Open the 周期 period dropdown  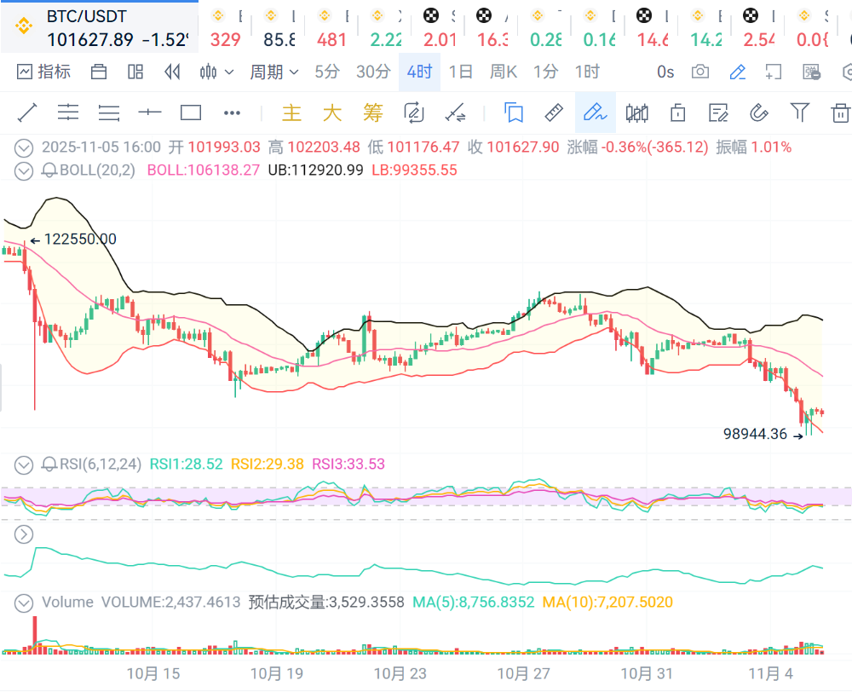click(x=273, y=72)
